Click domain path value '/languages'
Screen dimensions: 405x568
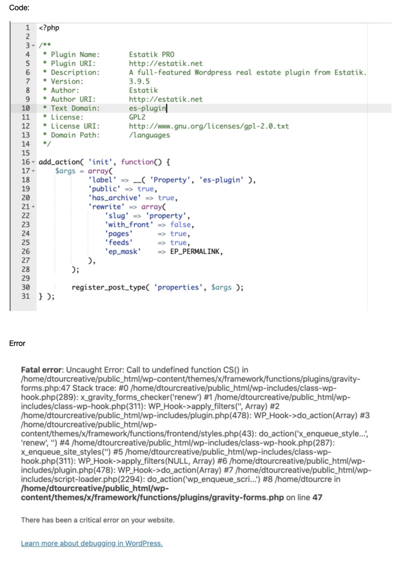click(150, 135)
